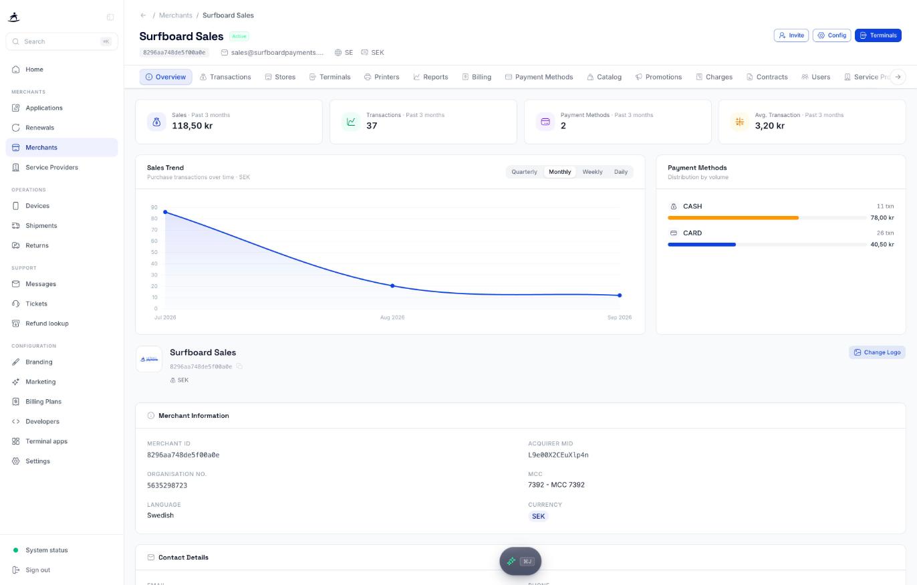Select the Overview tab
This screenshot has height=585, width=917.
click(x=166, y=77)
